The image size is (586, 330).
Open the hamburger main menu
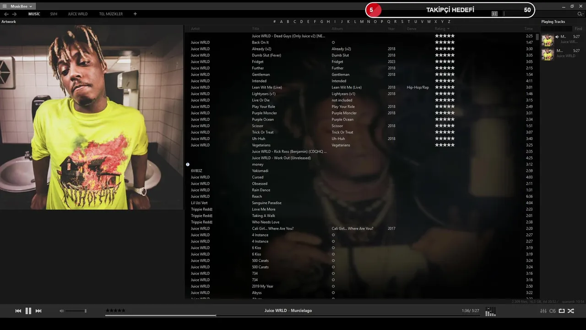point(5,6)
